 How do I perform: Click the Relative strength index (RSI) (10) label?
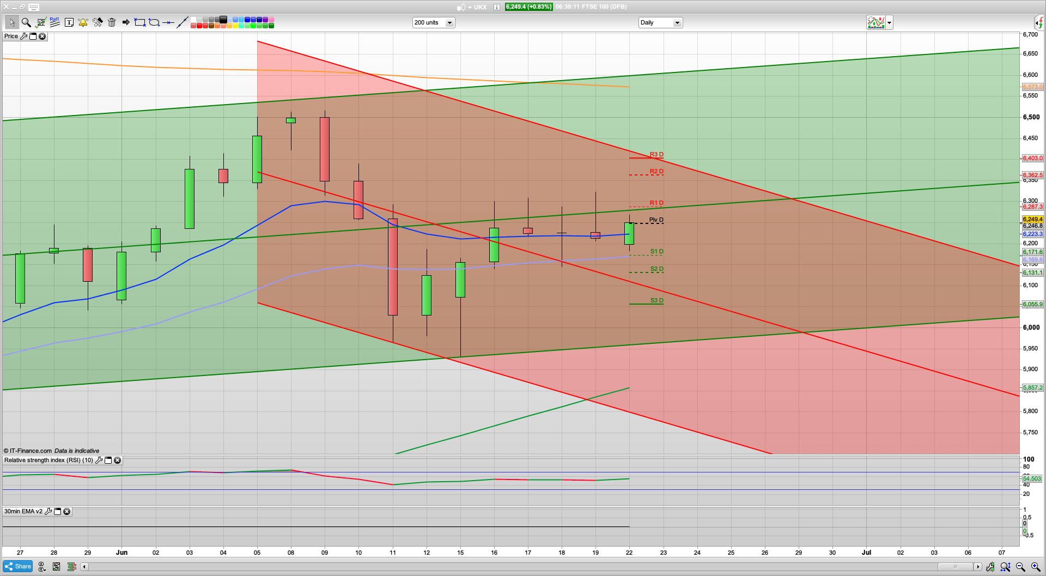48,460
